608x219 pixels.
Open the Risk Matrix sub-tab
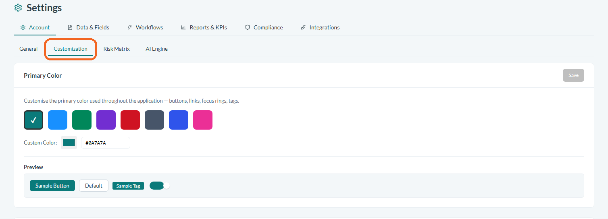117,49
